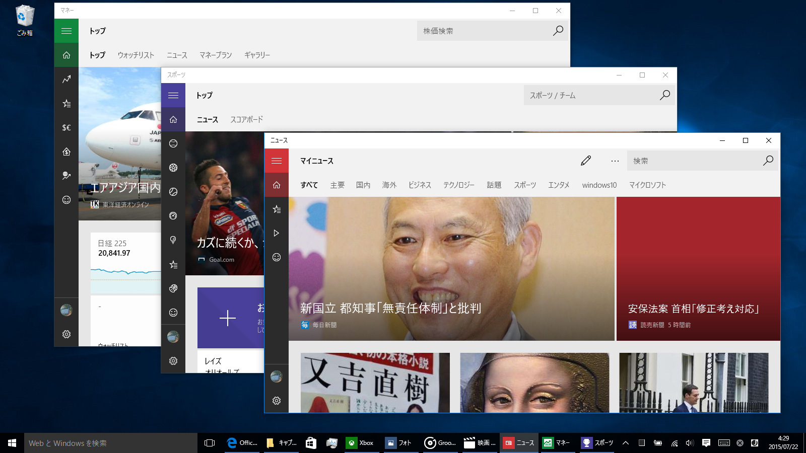Open the Sports app hamburger menu
The width and height of the screenshot is (806, 453).
[173, 96]
